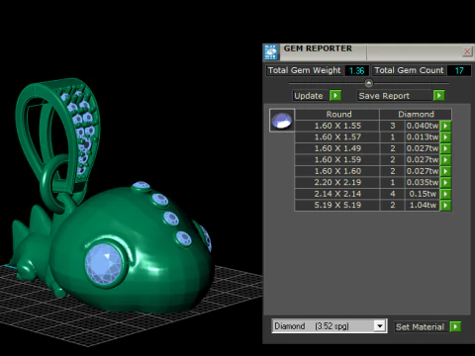
Task: Click the round gem thumbnail in the report
Action: coord(282,121)
